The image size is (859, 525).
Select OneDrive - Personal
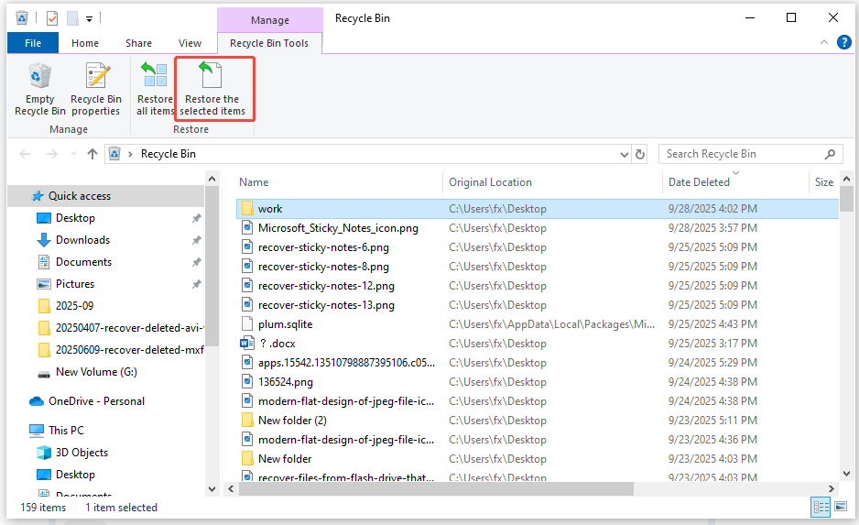[x=96, y=401]
